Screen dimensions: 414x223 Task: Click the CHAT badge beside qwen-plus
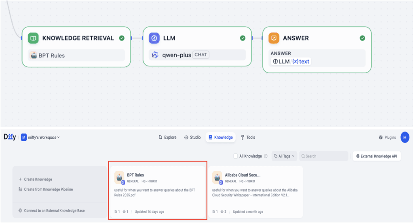[x=201, y=55]
